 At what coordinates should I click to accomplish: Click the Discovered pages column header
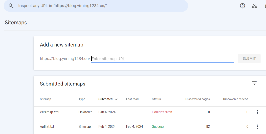click(x=197, y=99)
